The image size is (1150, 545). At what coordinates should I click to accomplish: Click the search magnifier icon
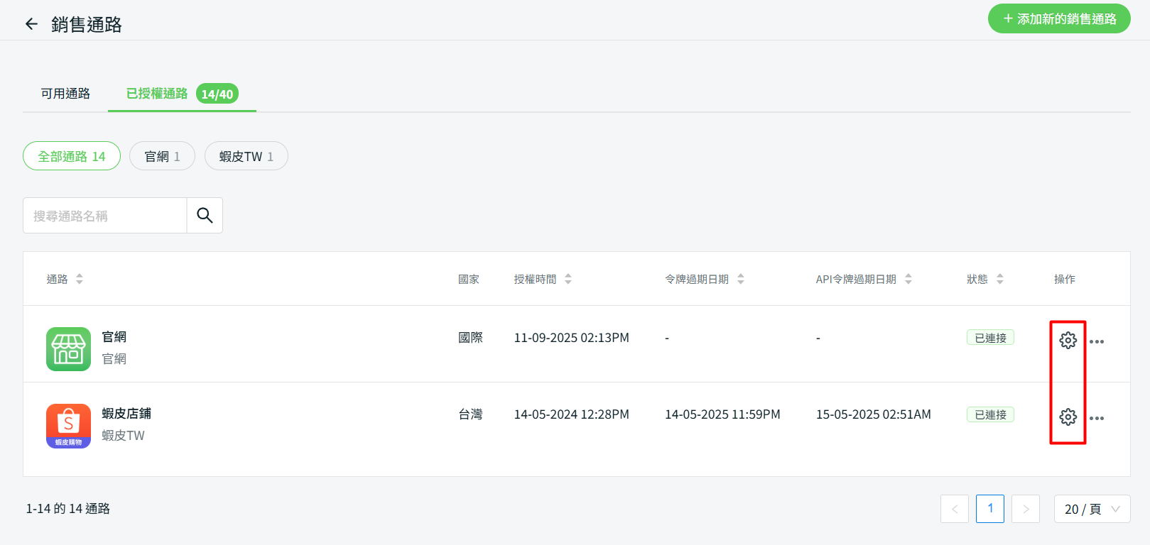click(205, 216)
